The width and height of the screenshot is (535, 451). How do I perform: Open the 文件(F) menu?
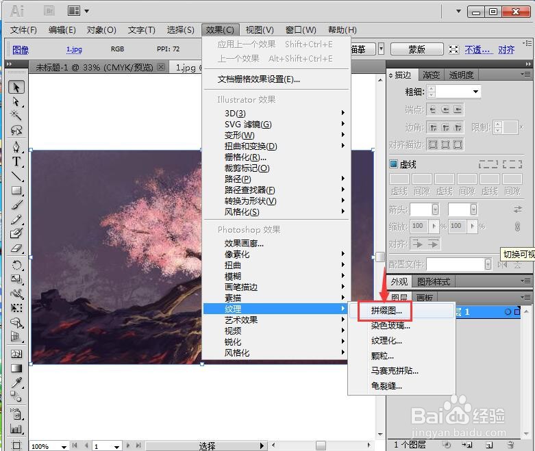23,30
